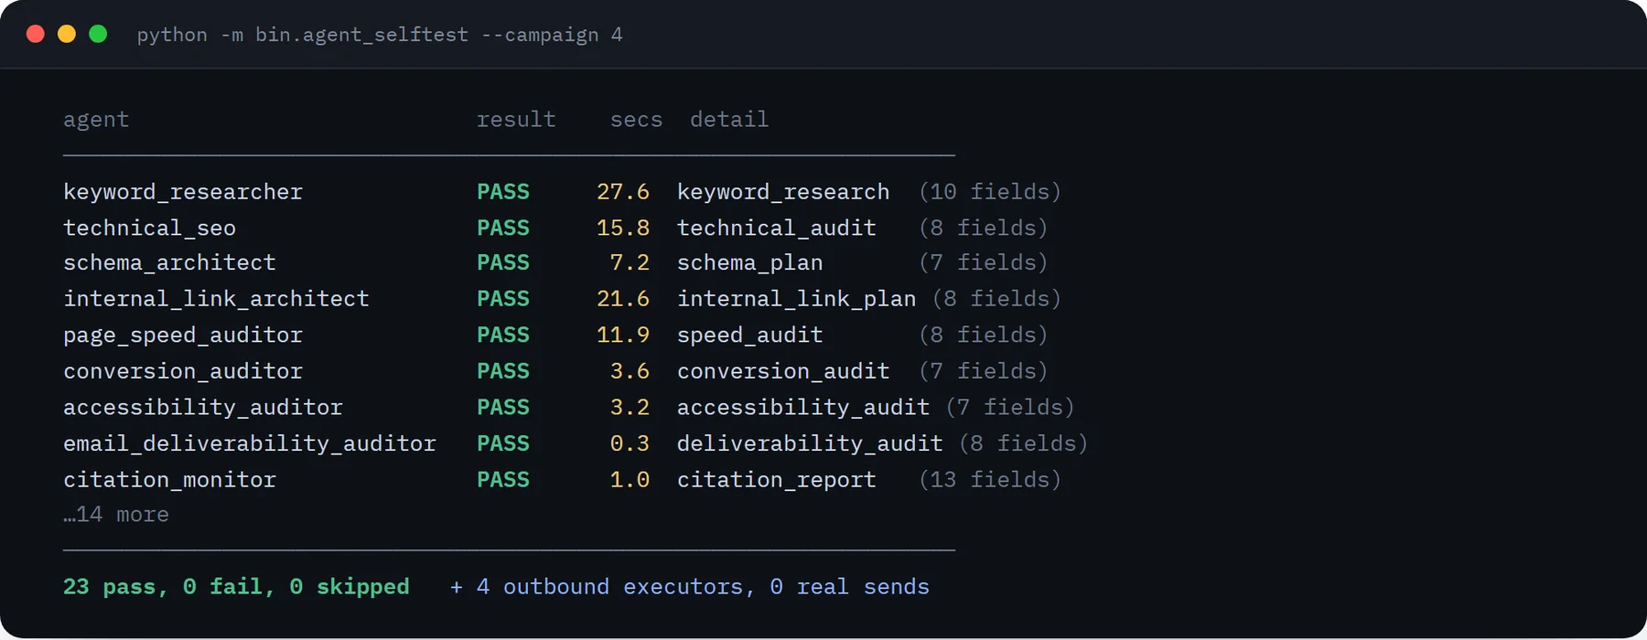Click the 21.6 seconds value
This screenshot has height=640, width=1647.
coord(623,299)
